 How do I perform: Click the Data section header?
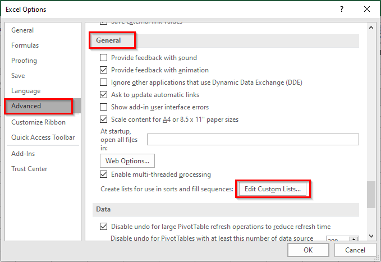pyautogui.click(x=226, y=209)
